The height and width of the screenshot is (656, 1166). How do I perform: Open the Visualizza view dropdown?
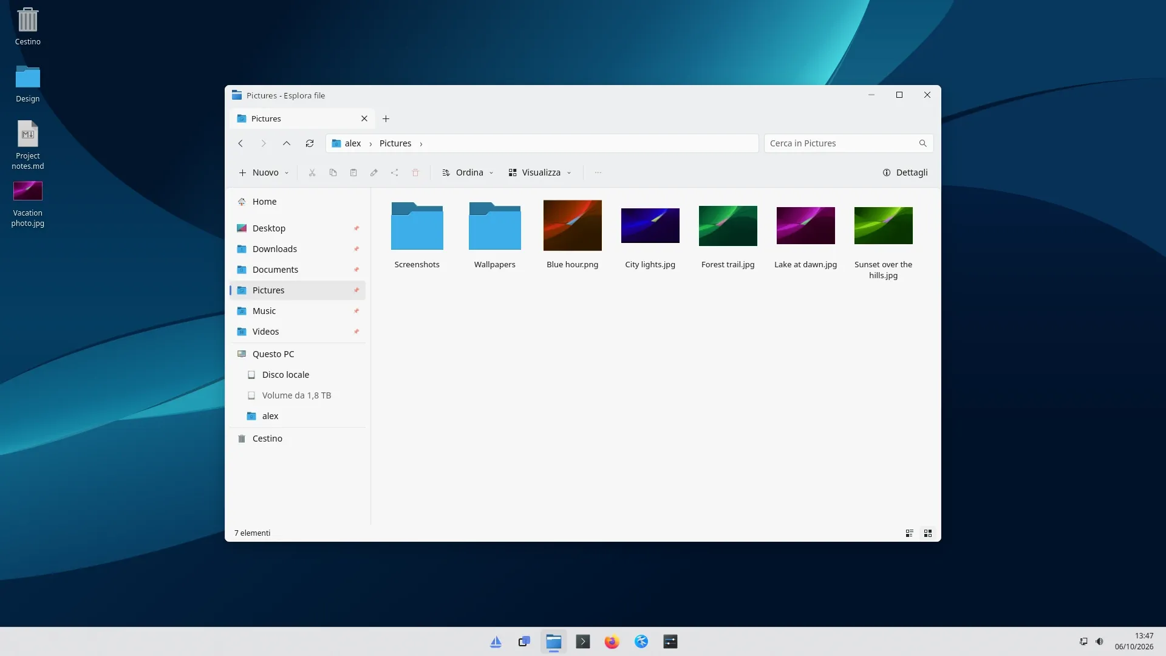point(540,173)
